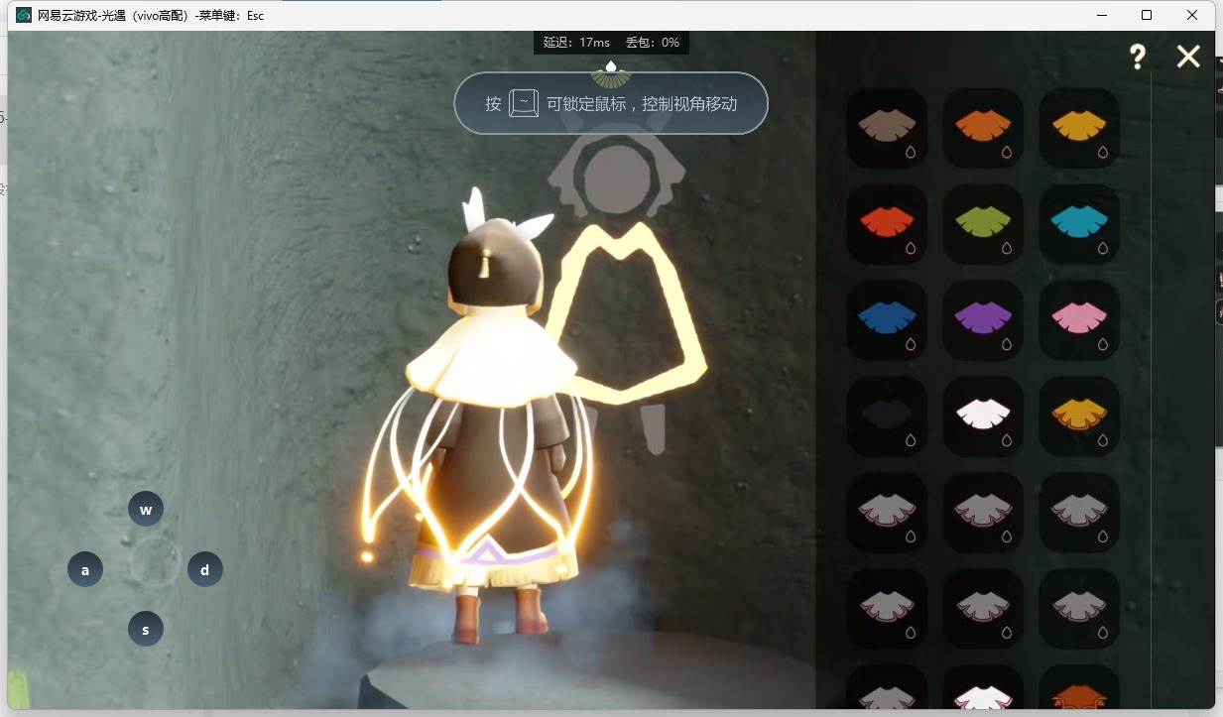Equip the teal cape
The image size is (1223, 717).
click(1079, 224)
